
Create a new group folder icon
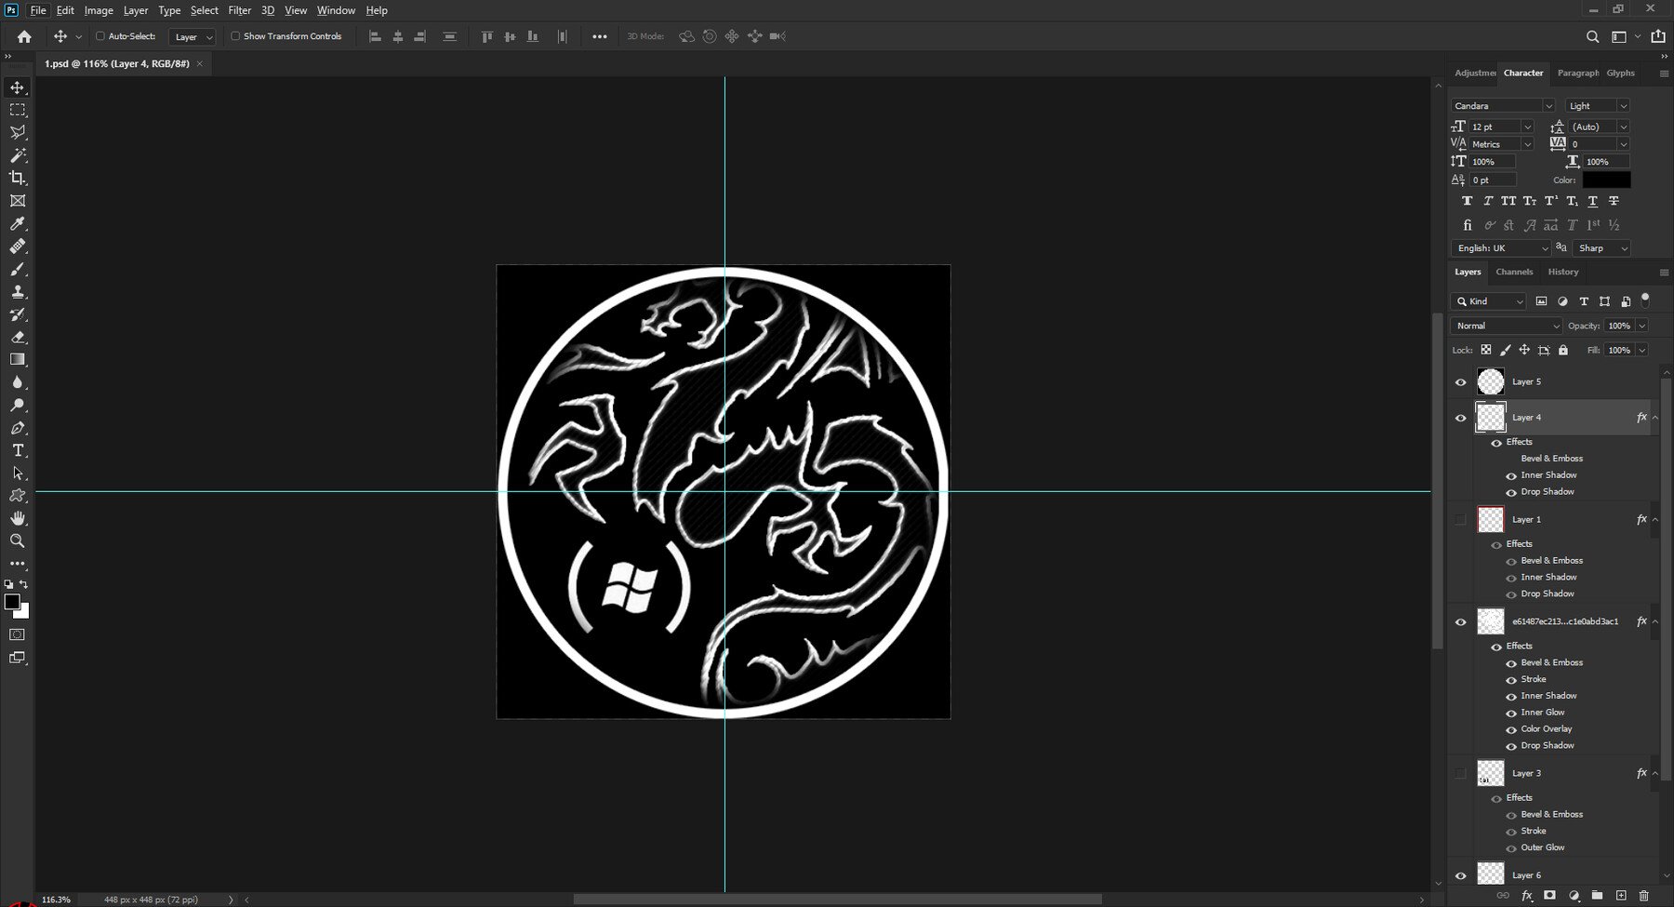tap(1597, 896)
